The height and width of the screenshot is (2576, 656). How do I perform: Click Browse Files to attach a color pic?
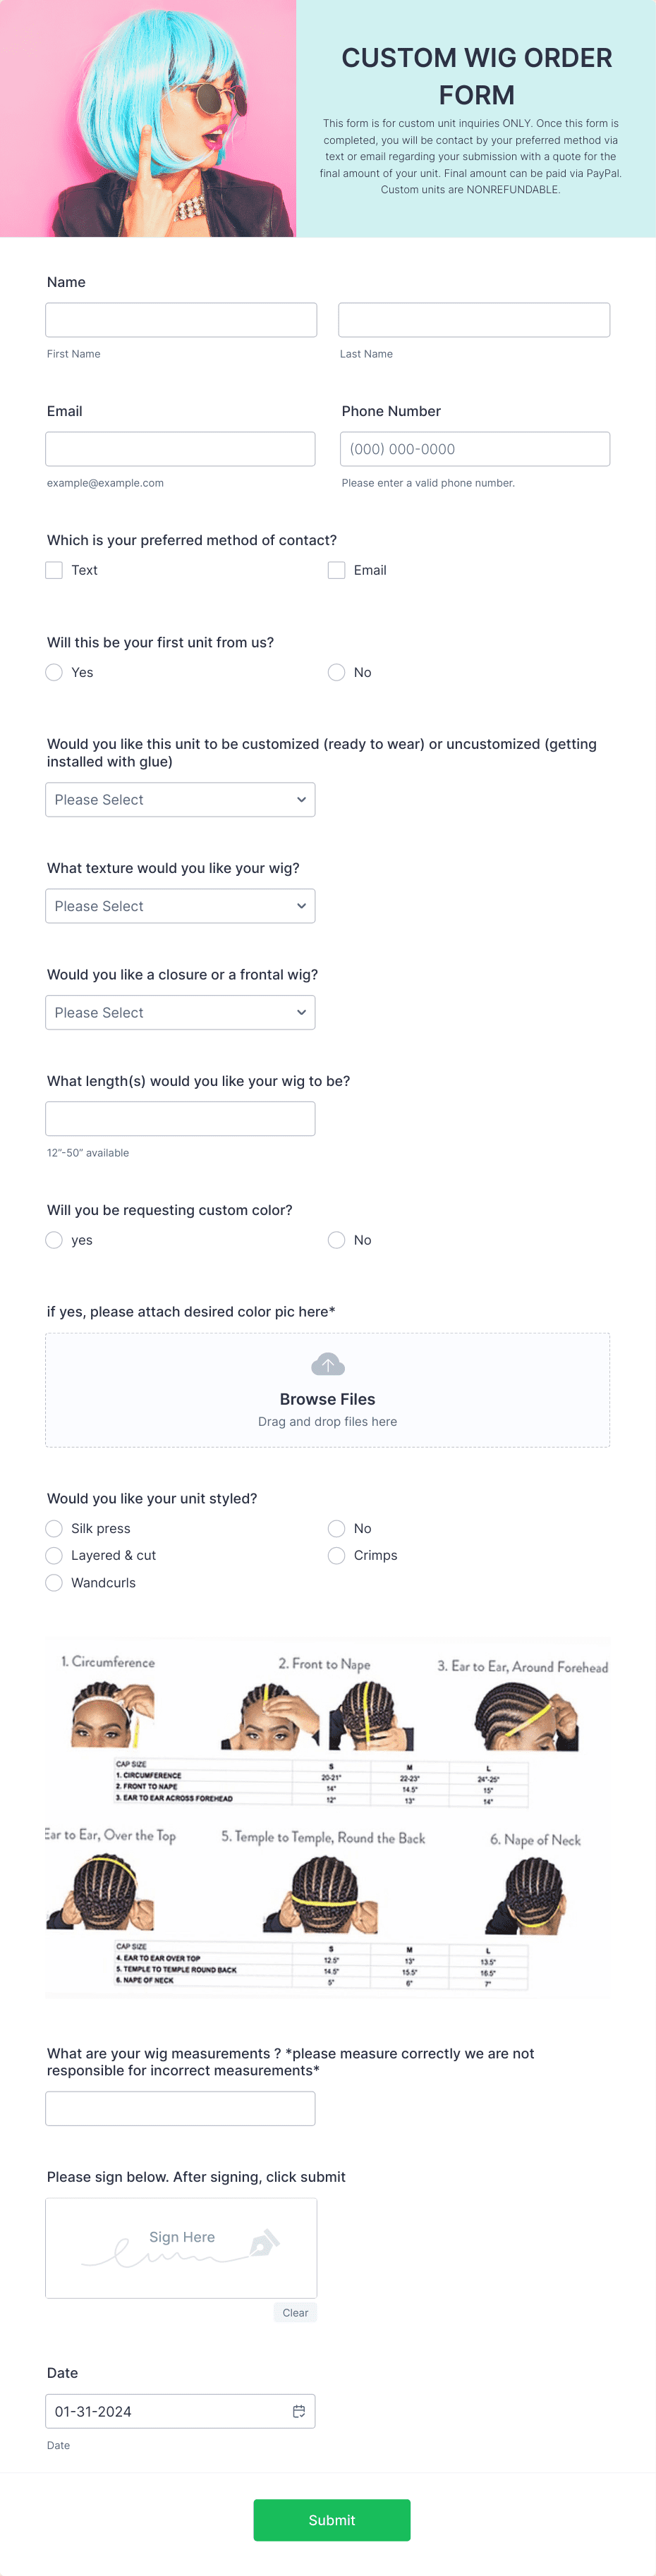(327, 1399)
